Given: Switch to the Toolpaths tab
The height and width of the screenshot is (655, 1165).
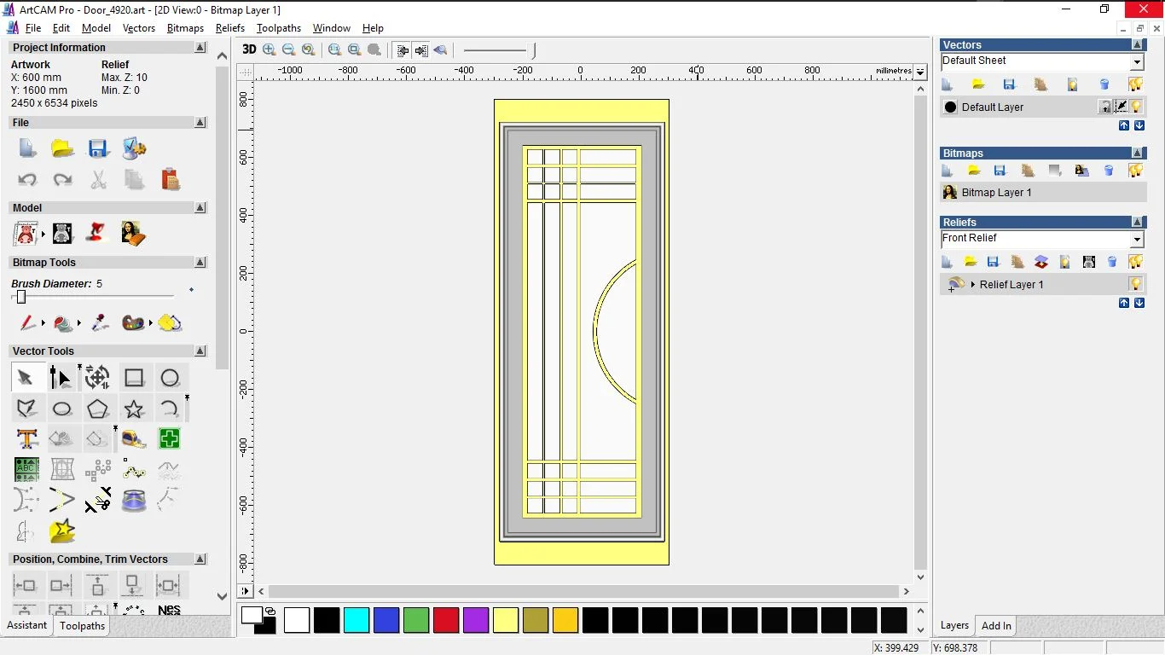Looking at the screenshot, I should 82,626.
